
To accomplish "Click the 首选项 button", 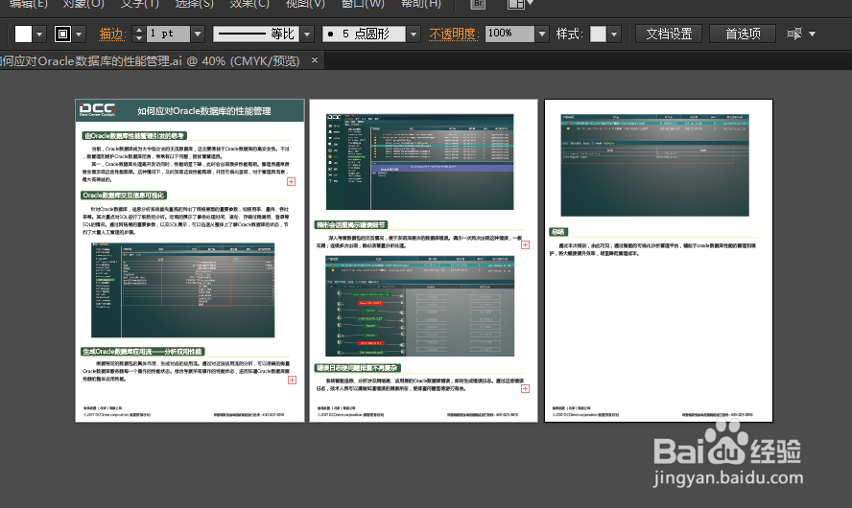I will coord(743,34).
